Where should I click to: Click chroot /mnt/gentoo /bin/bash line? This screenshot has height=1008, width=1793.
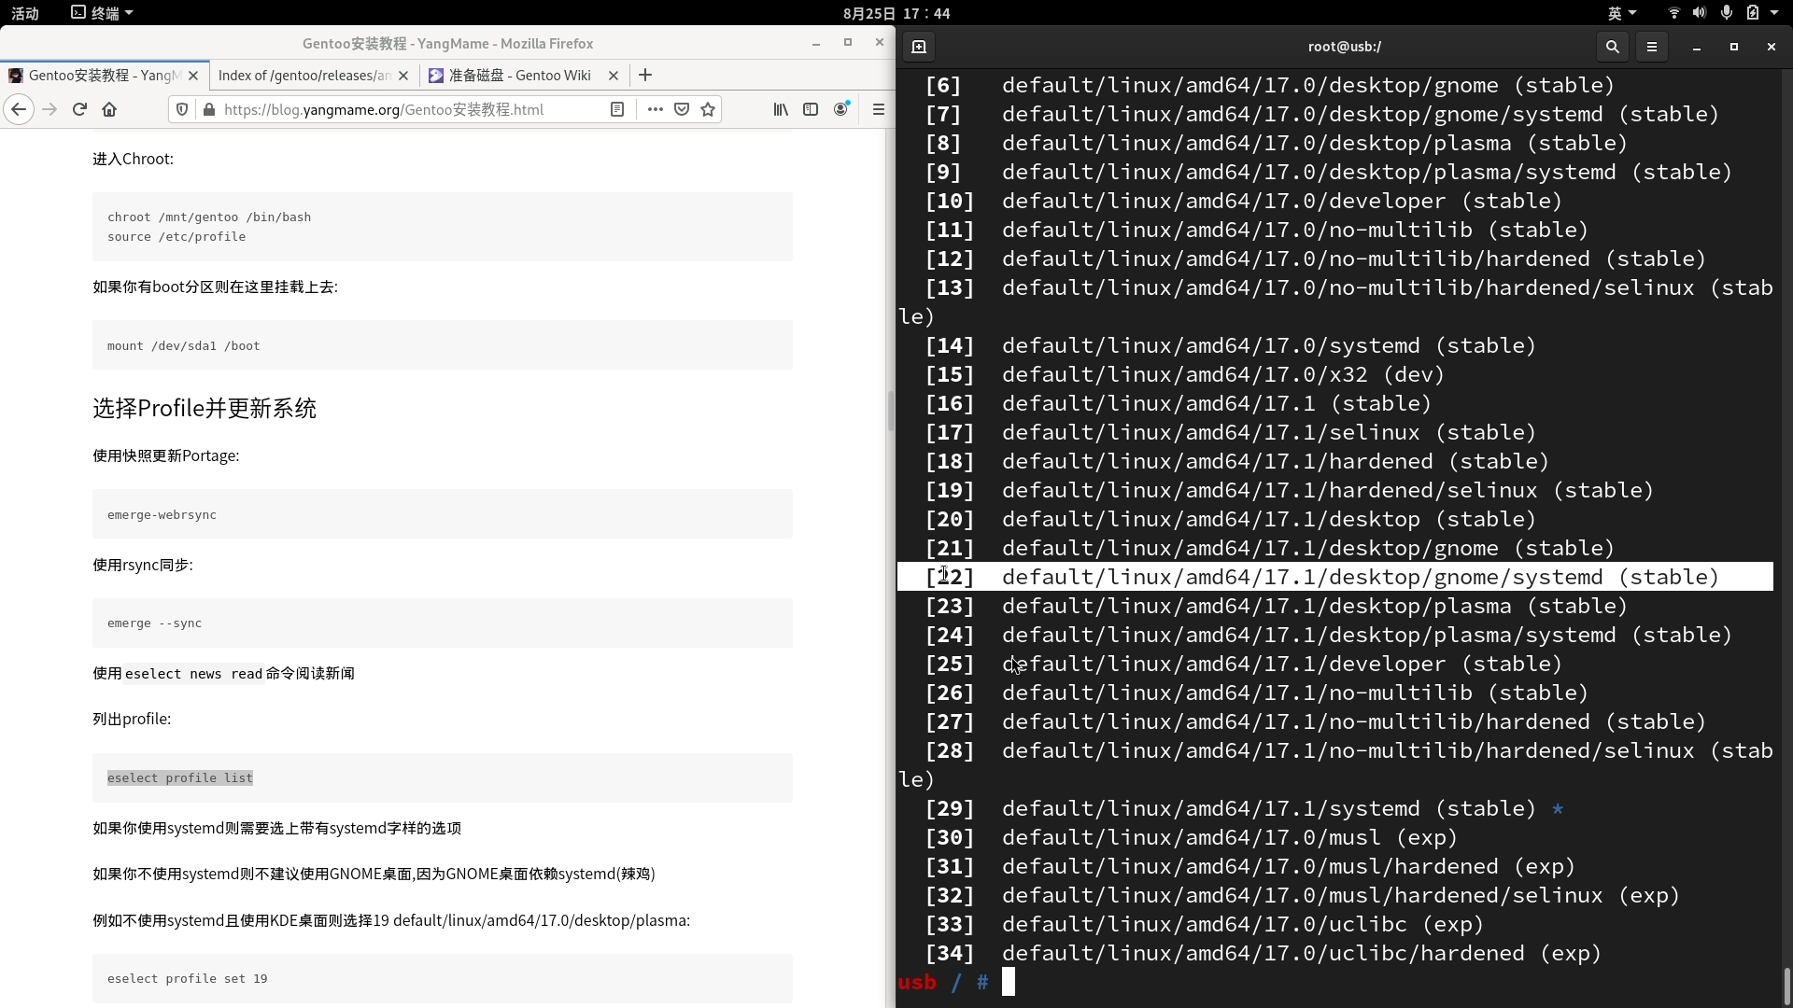coord(209,217)
